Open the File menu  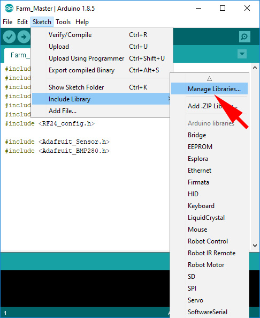(x=7, y=22)
